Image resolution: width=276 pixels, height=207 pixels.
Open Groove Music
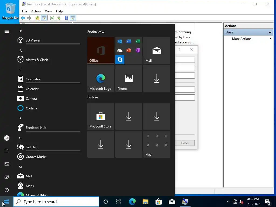point(49,157)
